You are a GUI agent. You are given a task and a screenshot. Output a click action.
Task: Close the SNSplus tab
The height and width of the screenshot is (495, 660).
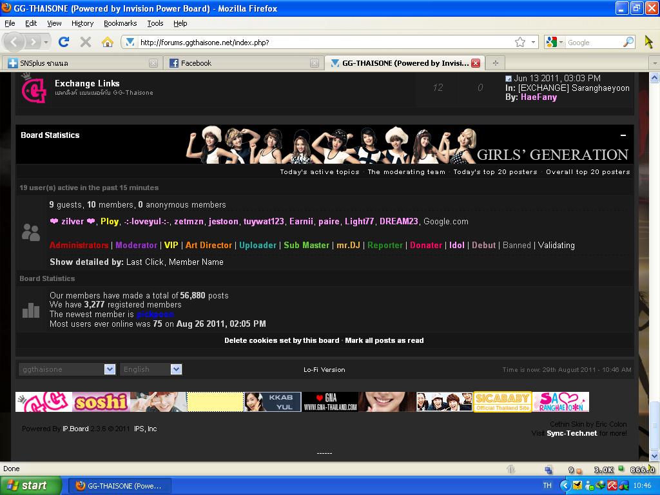pos(153,63)
